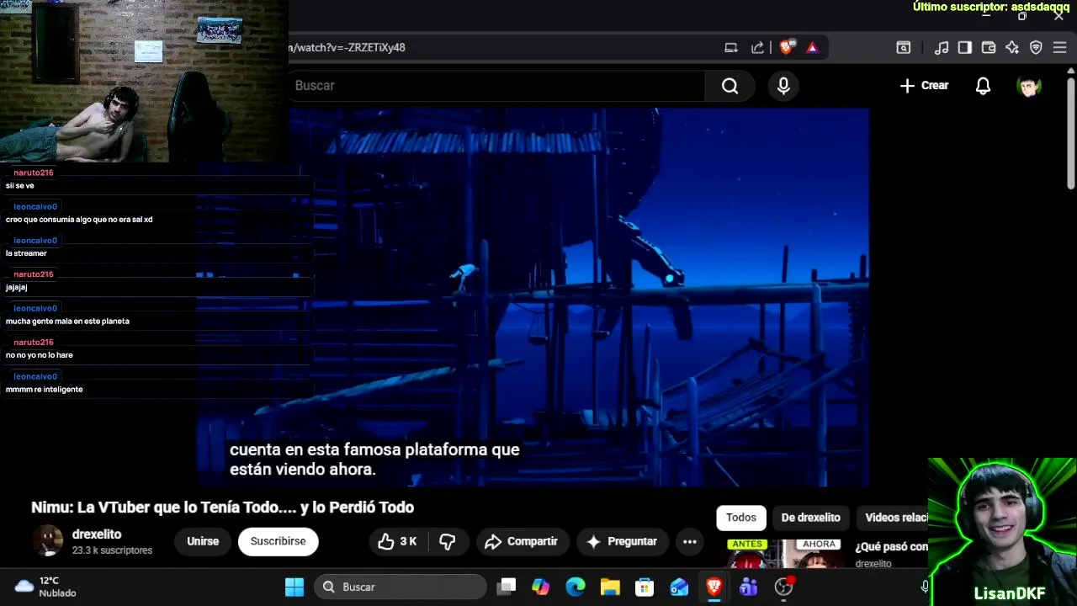The height and width of the screenshot is (606, 1077).
Task: Click the share page icon in address bar
Action: click(757, 48)
